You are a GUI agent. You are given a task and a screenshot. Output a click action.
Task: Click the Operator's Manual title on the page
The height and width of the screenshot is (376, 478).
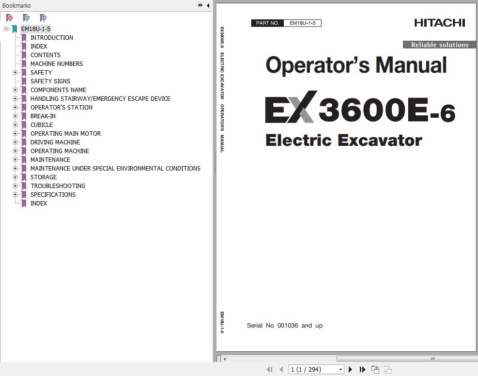click(356, 65)
